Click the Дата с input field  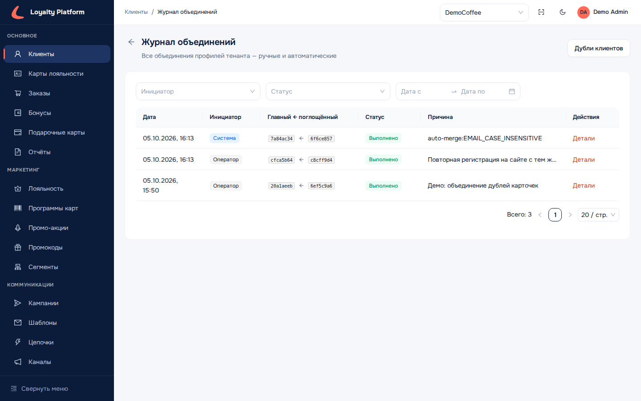click(423, 91)
